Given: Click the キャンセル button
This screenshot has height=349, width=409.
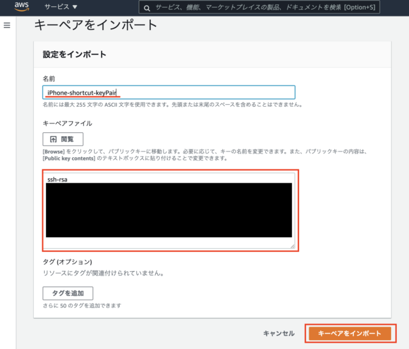Looking at the screenshot, I should tap(279, 334).
